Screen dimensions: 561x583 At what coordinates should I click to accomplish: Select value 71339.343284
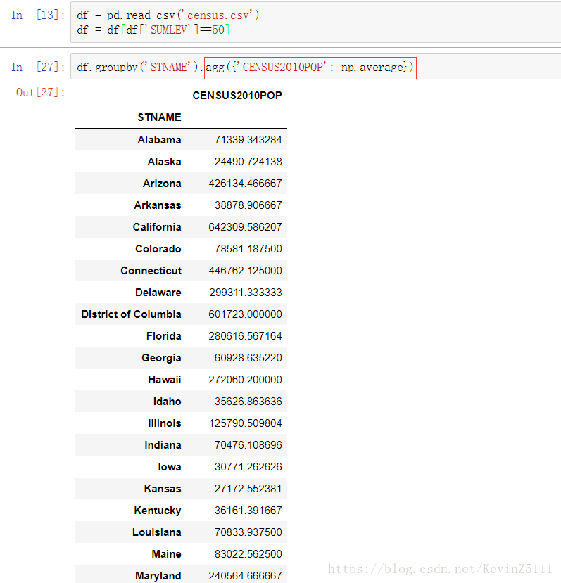tap(248, 140)
